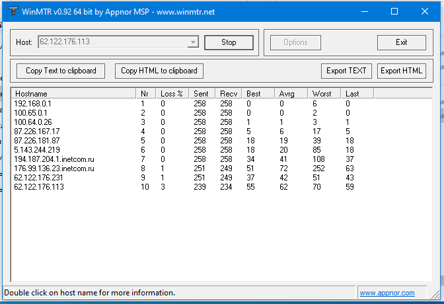
Task: Click the Avrg column header
Action: [x=291, y=93]
